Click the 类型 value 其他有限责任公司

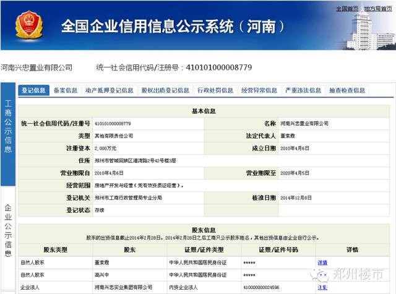(114, 136)
